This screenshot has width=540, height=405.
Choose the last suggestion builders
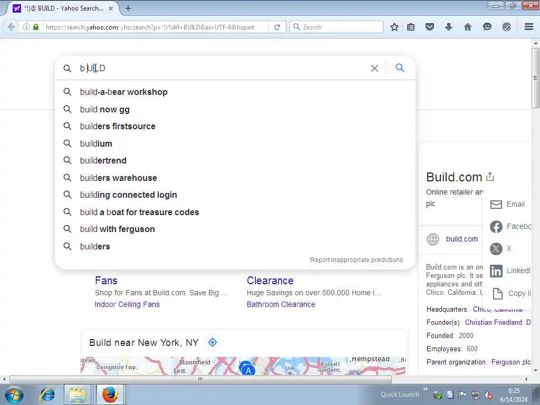[235, 246]
